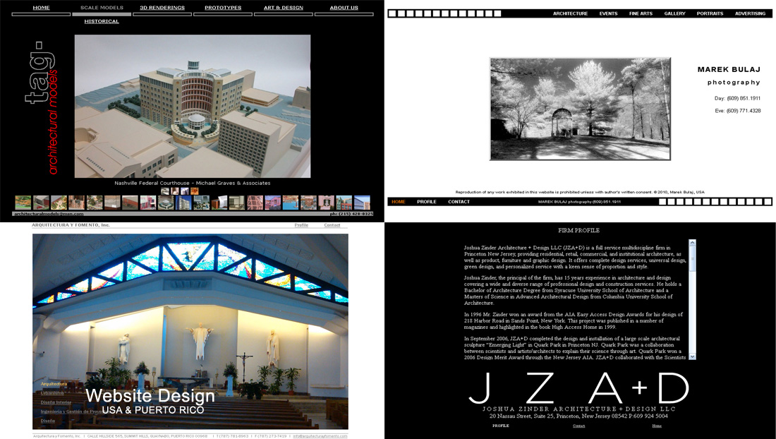Image resolution: width=776 pixels, height=439 pixels.
Task: Open the ARCHITECTURE gallery on the photography site
Action: [570, 13]
